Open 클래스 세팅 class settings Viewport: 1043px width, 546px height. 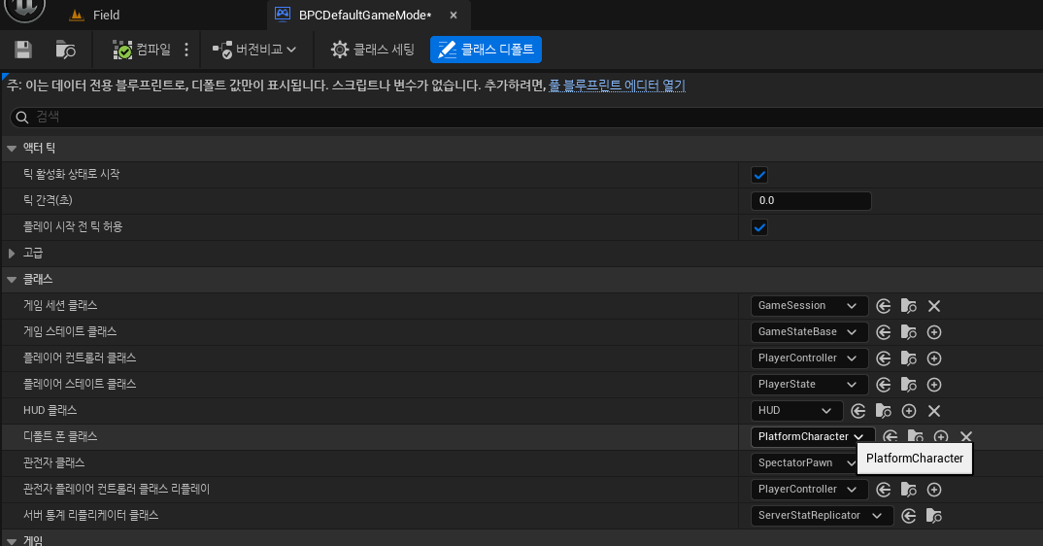pos(373,50)
